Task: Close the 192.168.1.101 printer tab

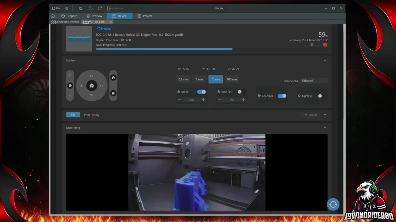Action: pos(111,22)
